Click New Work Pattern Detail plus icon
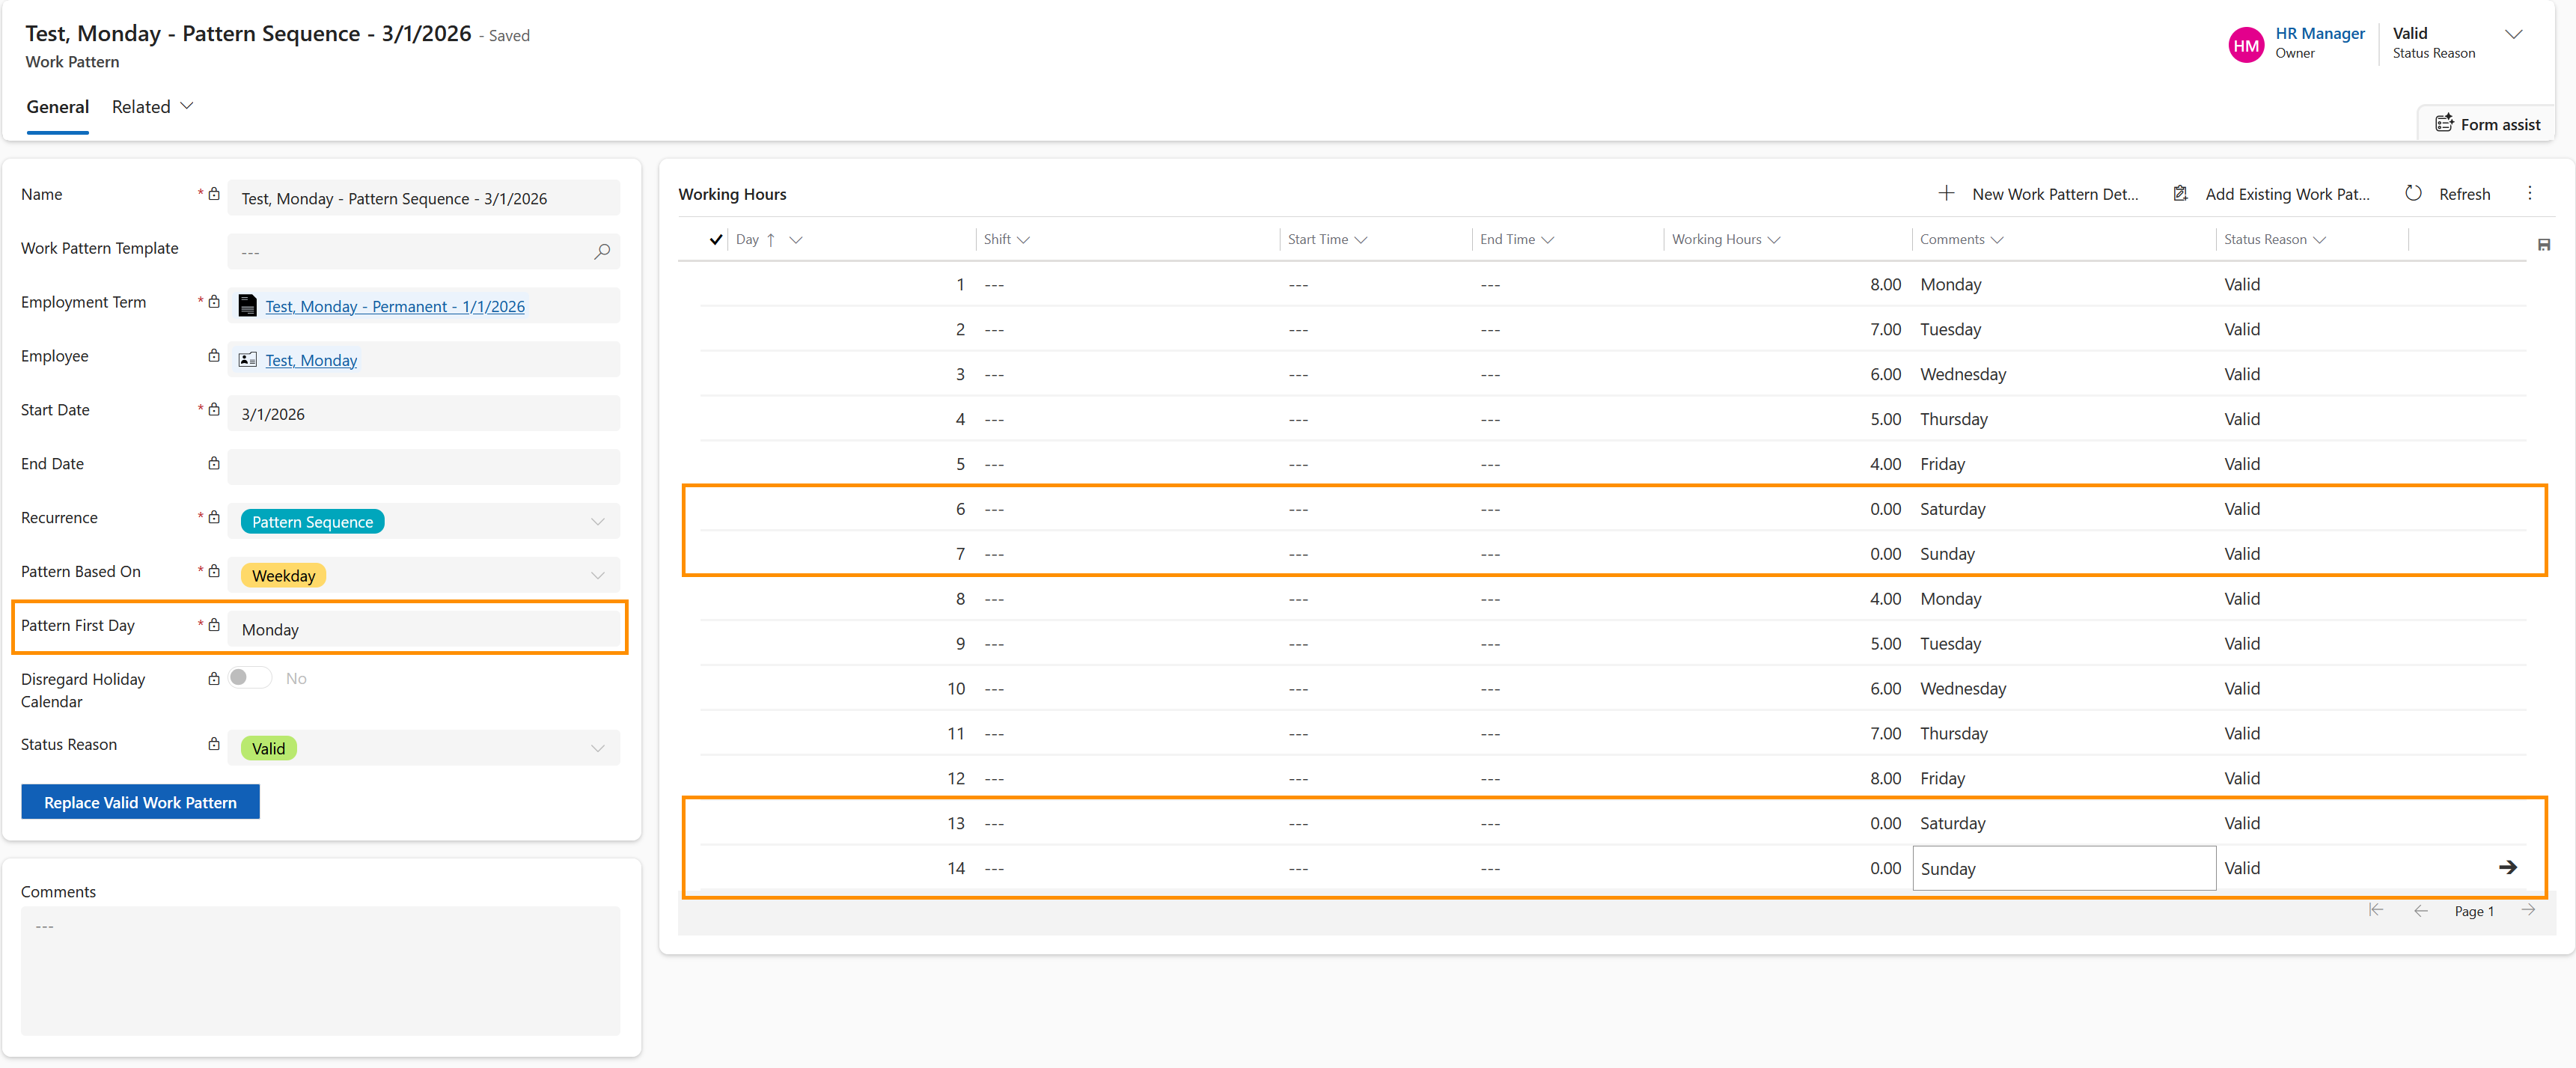Screen dimensions: 2576x1068 tap(1946, 194)
